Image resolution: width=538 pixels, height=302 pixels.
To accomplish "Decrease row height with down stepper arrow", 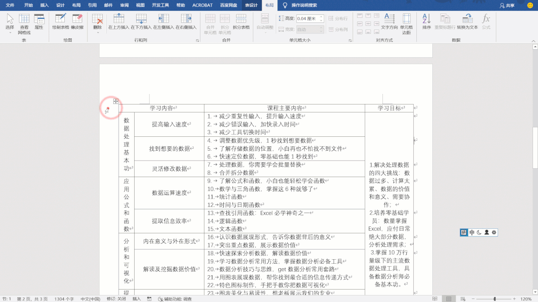I will (321, 20).
